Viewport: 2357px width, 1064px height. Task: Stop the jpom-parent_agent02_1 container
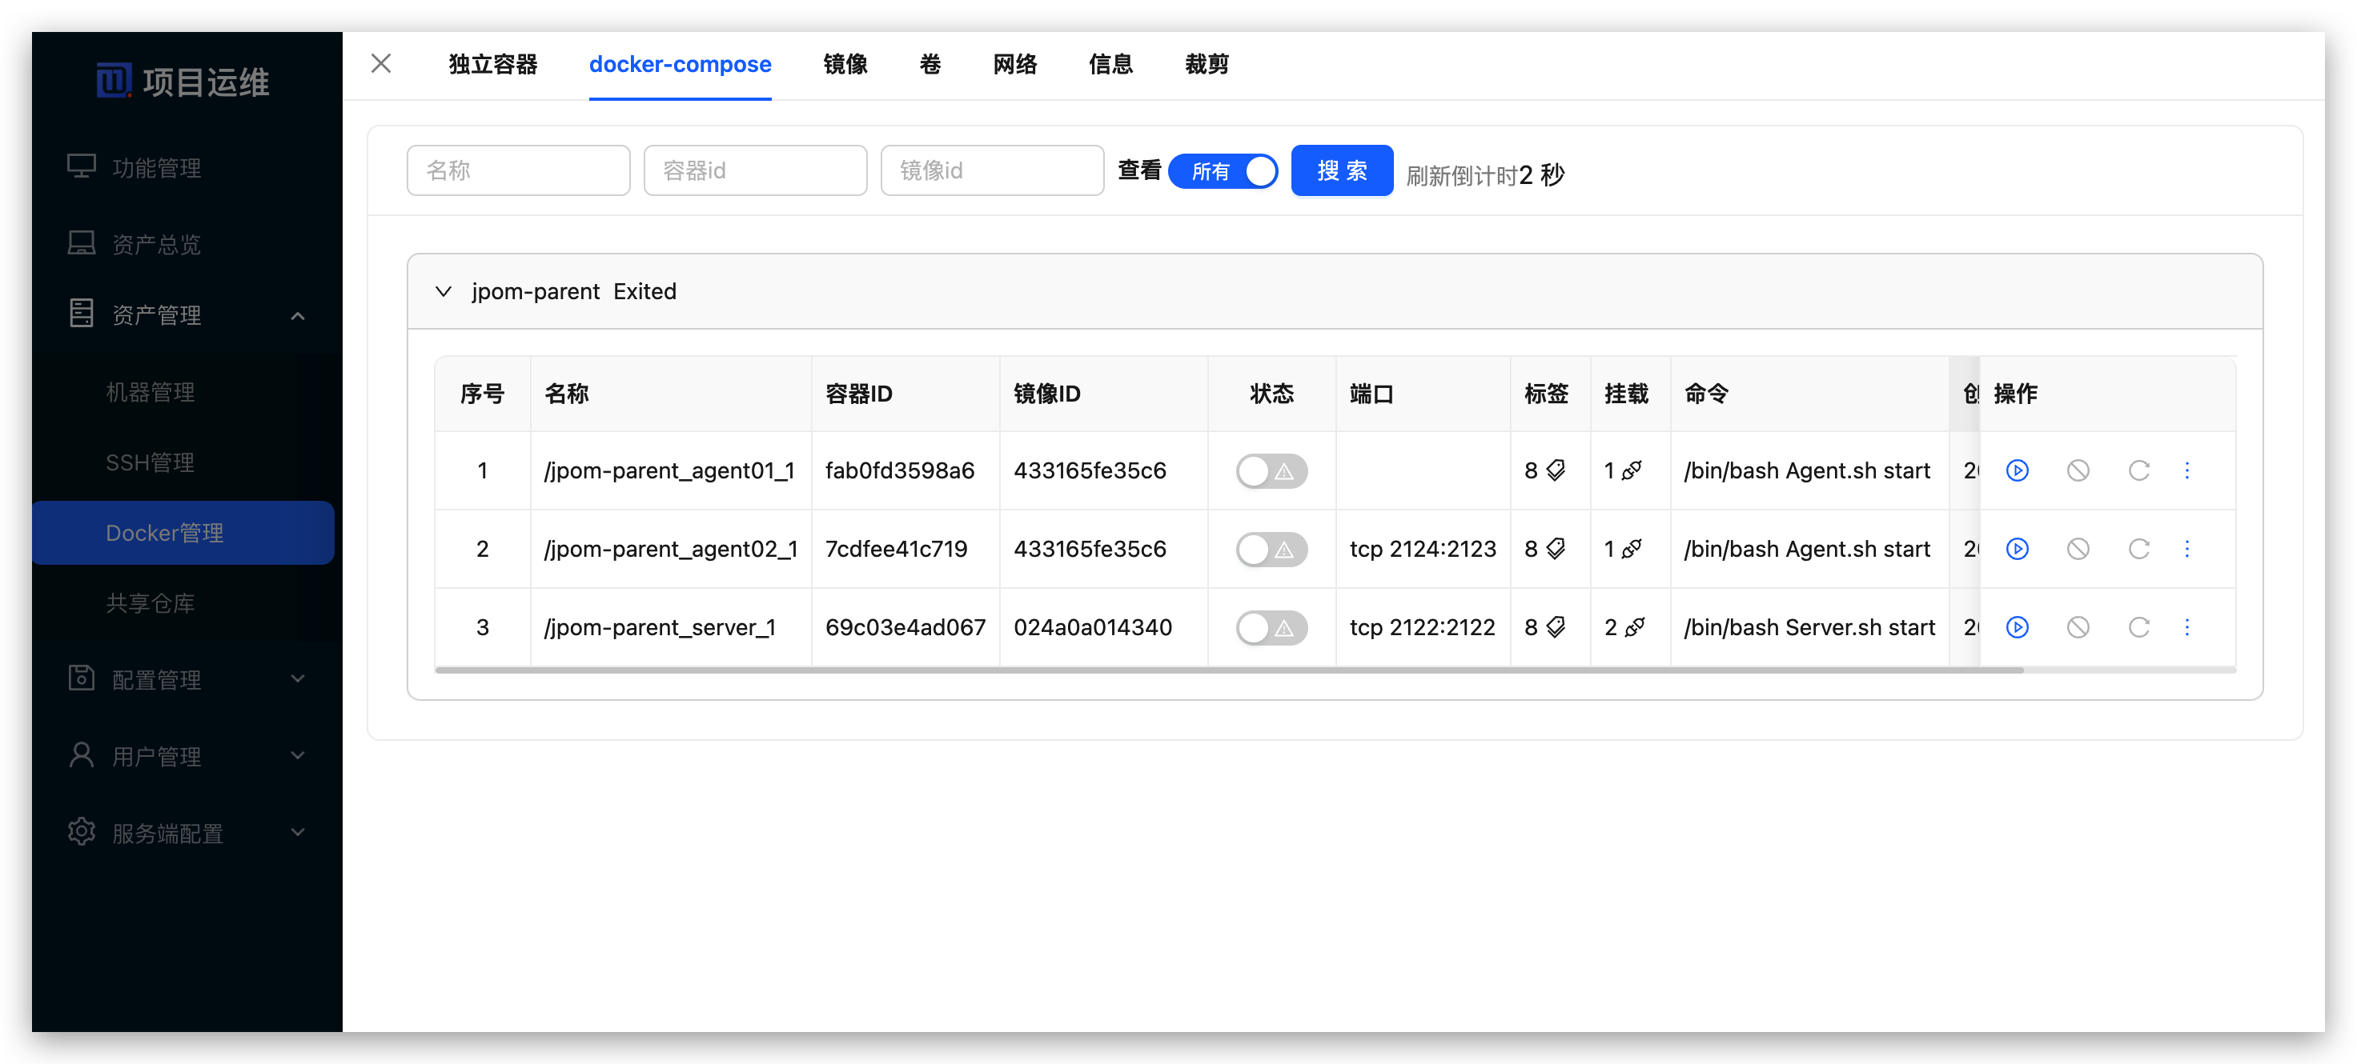point(2077,550)
